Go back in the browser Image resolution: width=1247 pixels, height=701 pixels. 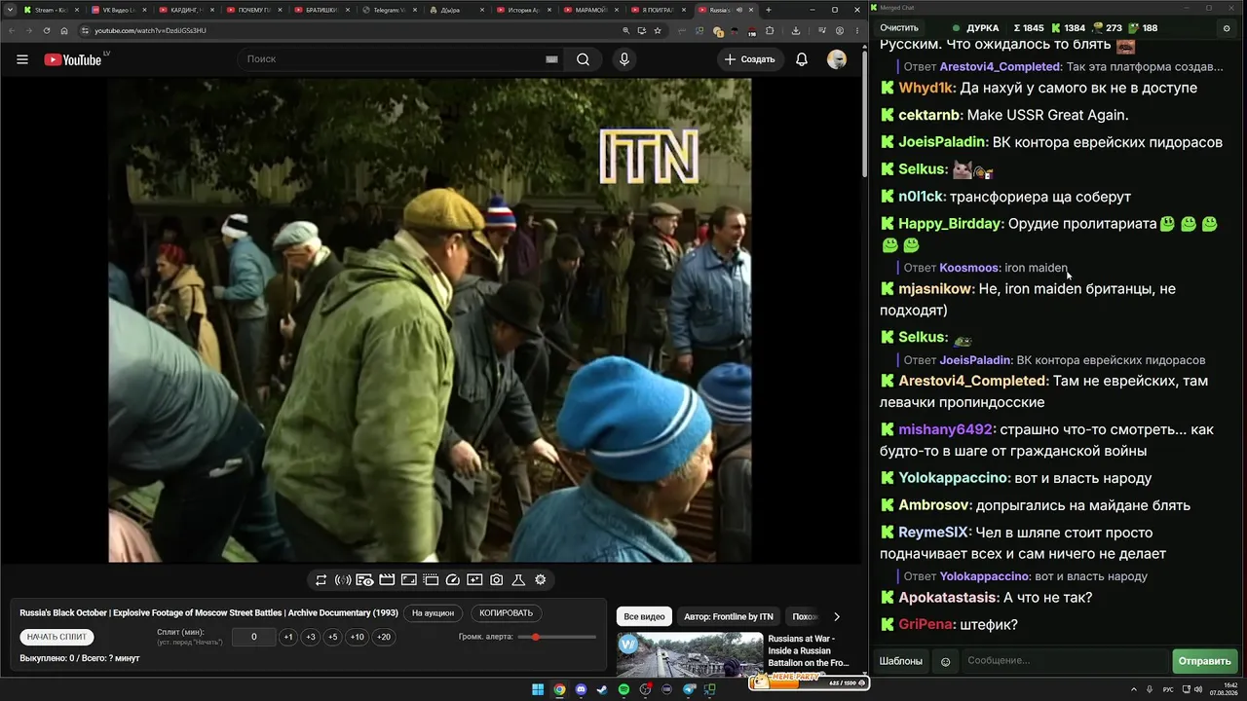coord(11,30)
